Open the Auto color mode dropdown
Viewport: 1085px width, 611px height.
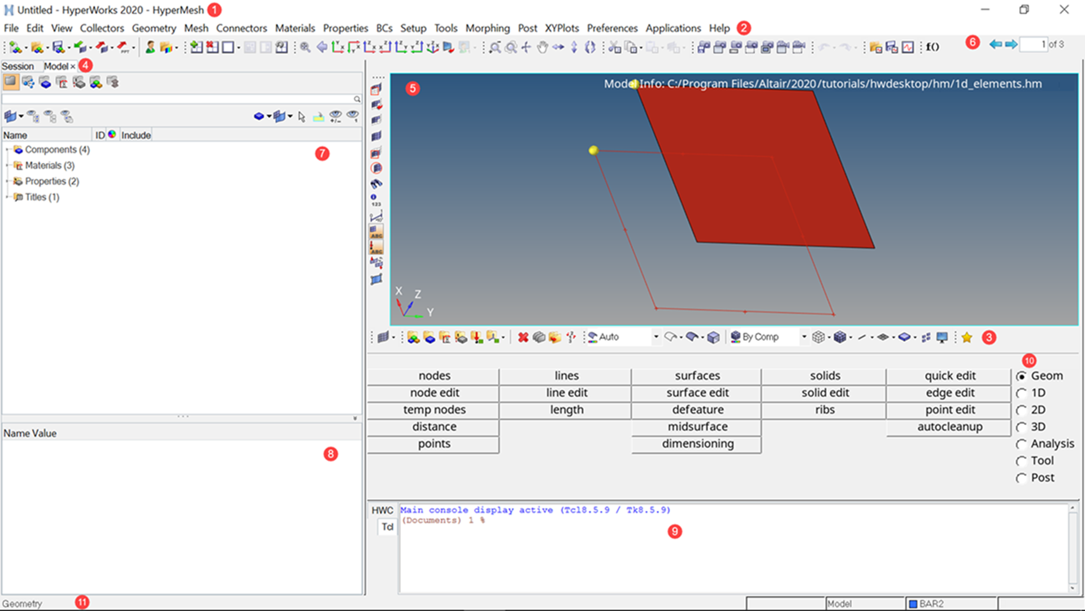point(656,337)
